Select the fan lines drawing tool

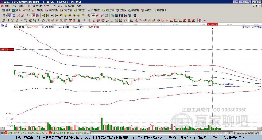(94, 20)
